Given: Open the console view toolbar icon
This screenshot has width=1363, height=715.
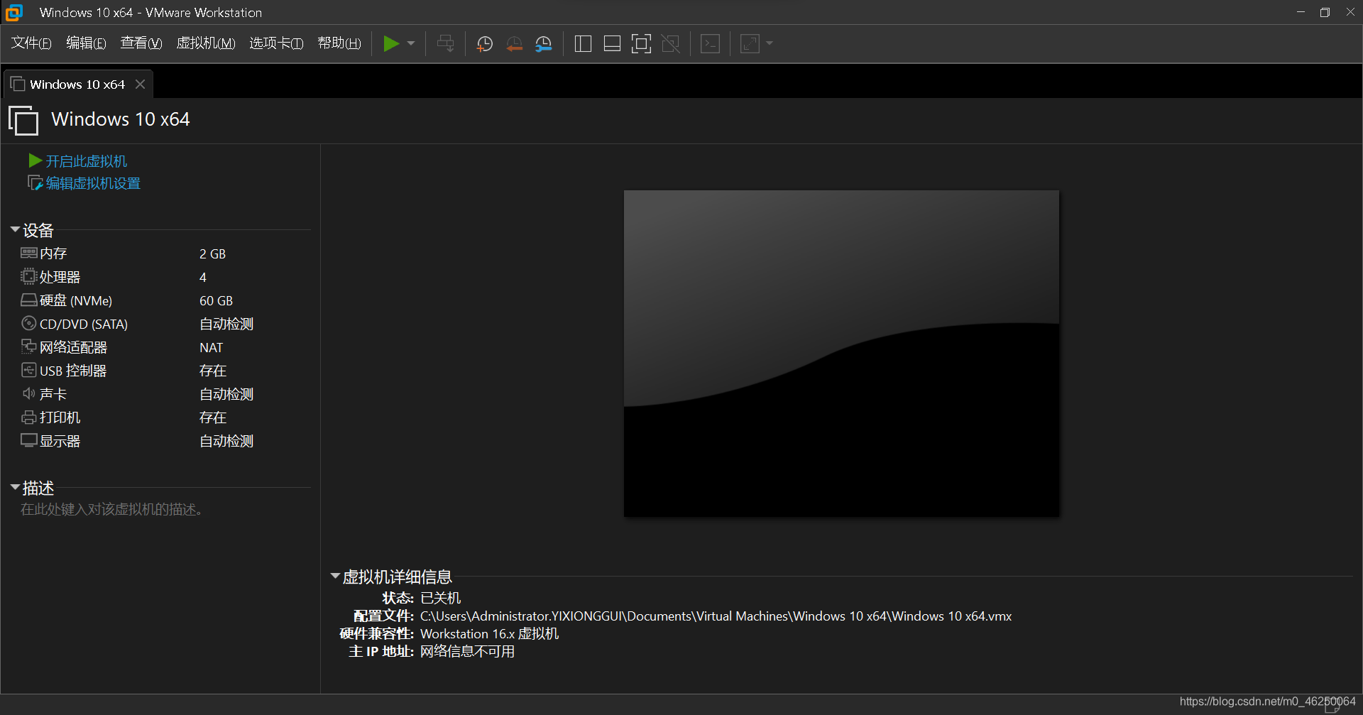Looking at the screenshot, I should tap(710, 44).
